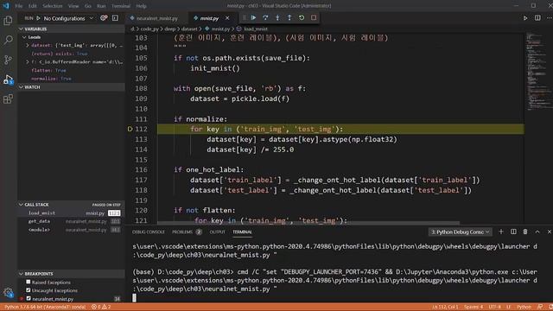
Task: Open the View menu
Action: click(73, 6)
